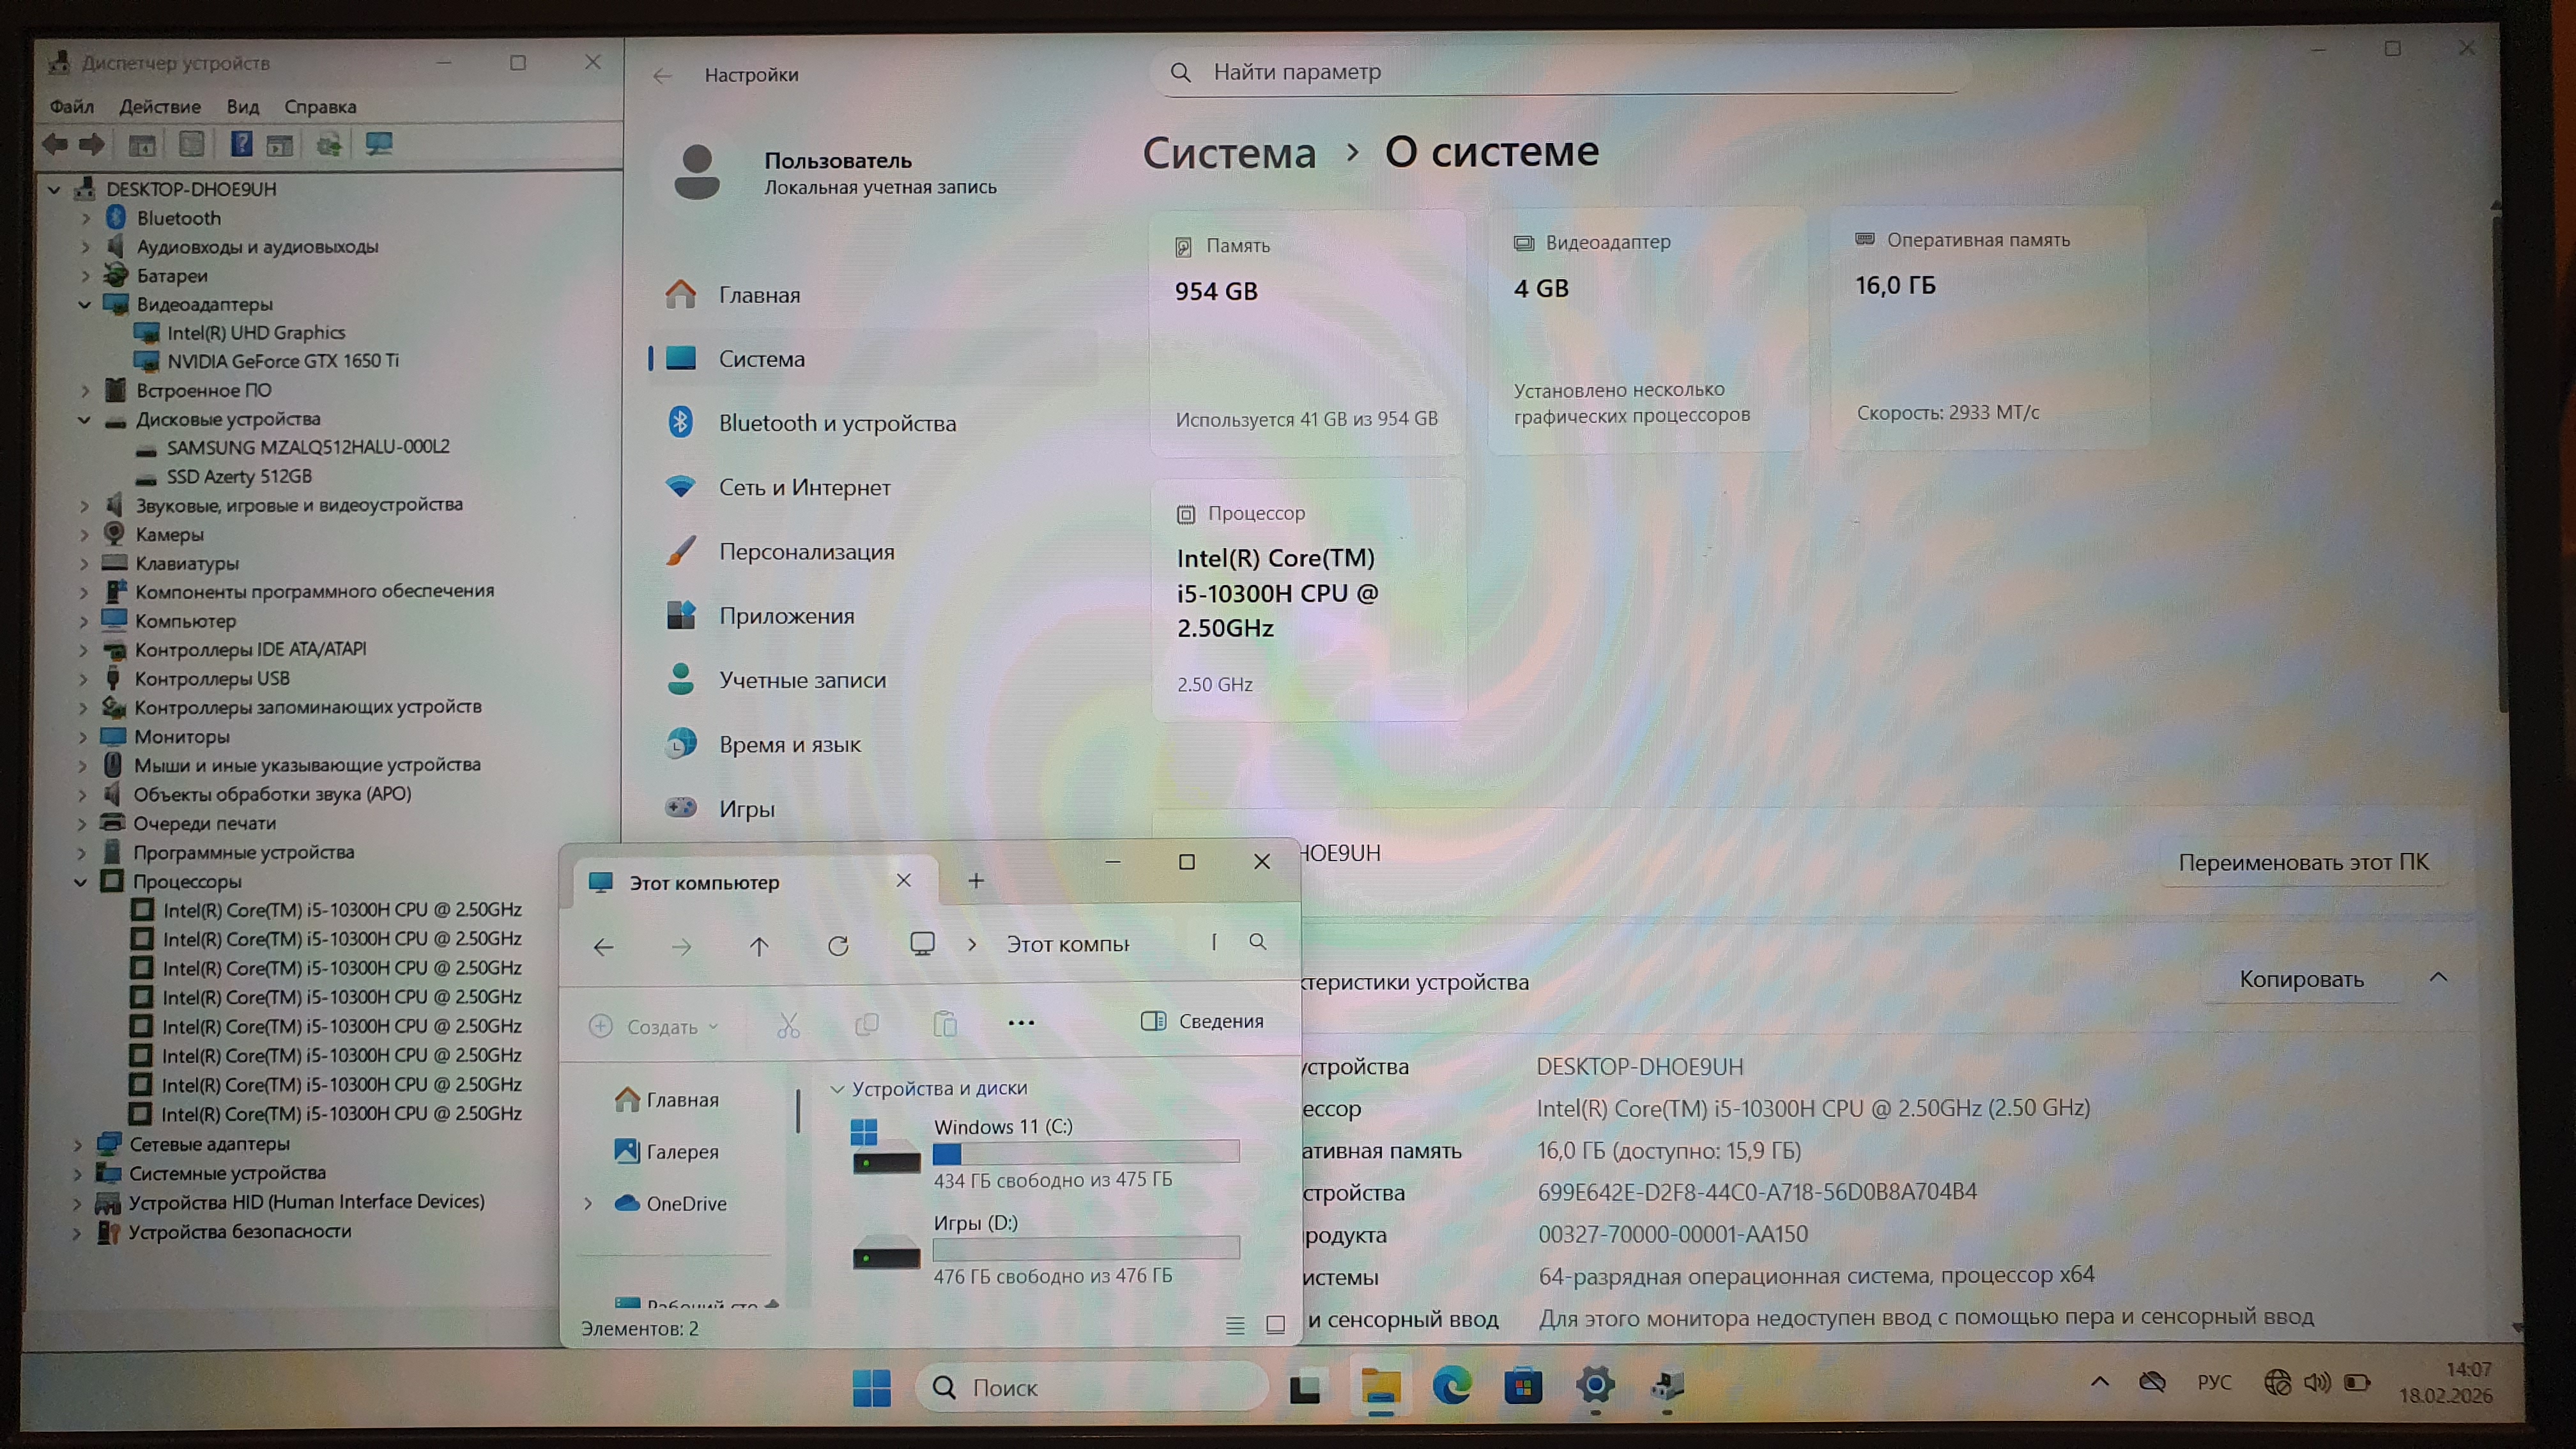Open Microsoft Store from the taskbar

(x=1522, y=1386)
